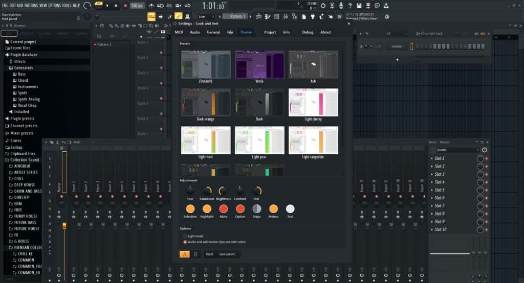Open the TOOLS menu
524x283 pixels.
click(67, 6)
